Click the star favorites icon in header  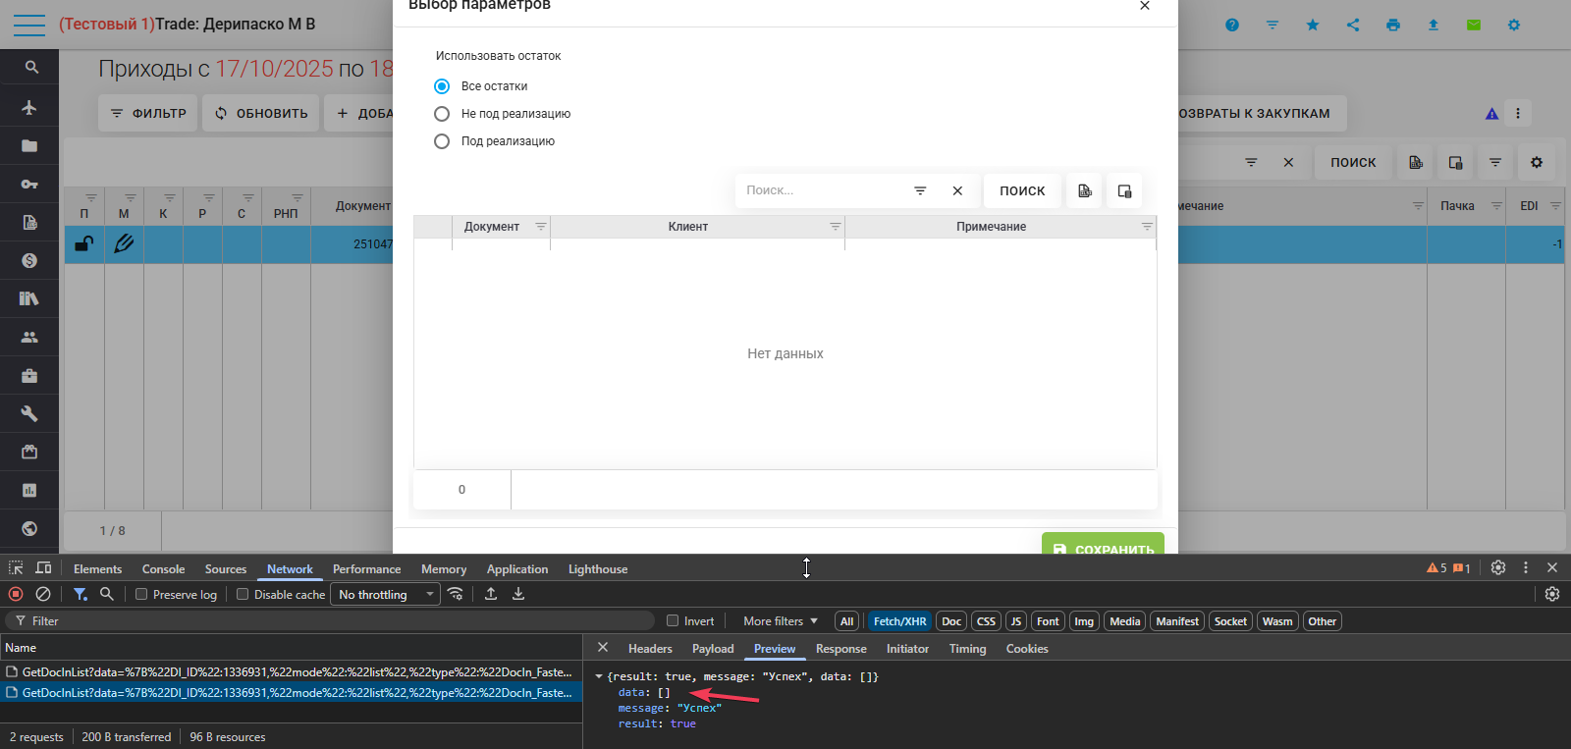click(x=1313, y=25)
